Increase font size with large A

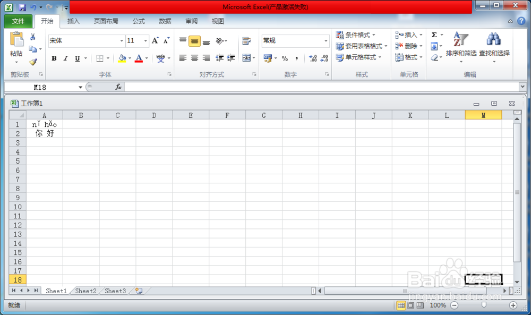[x=155, y=41]
